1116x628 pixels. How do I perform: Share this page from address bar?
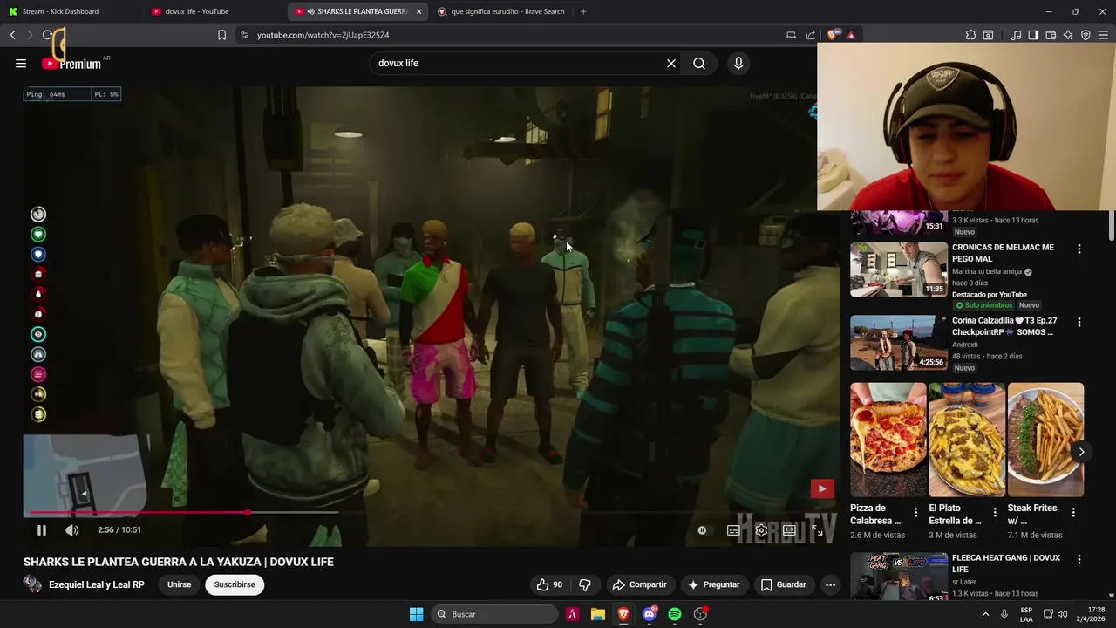point(811,35)
